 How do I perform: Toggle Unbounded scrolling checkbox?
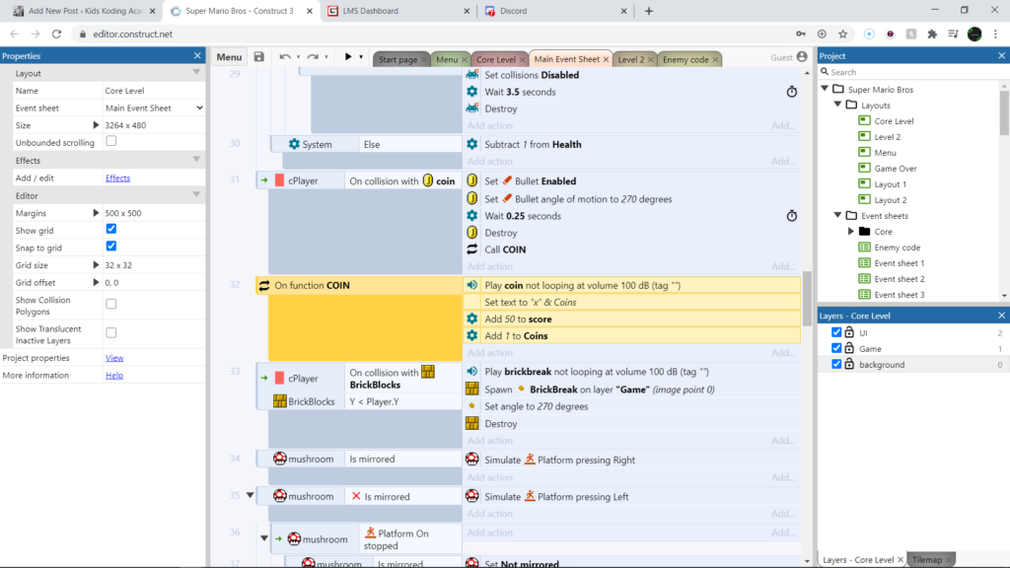coord(111,141)
